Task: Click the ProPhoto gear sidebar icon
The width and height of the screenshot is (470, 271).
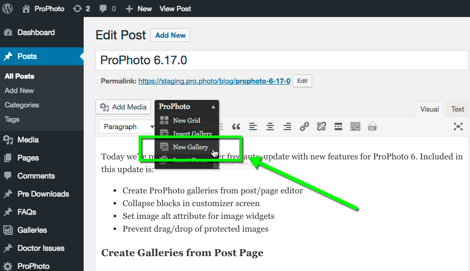Action: coord(8,266)
